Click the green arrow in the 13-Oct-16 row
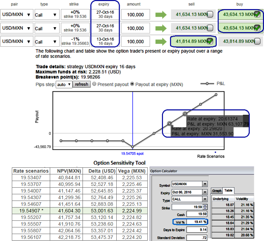The height and width of the screenshot is (241, 264). pyautogui.click(x=161, y=42)
